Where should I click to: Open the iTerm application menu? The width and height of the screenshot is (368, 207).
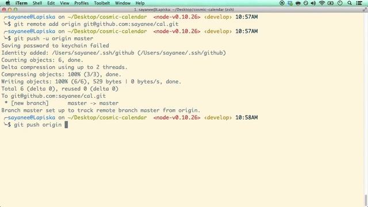pyautogui.click(x=21, y=3)
